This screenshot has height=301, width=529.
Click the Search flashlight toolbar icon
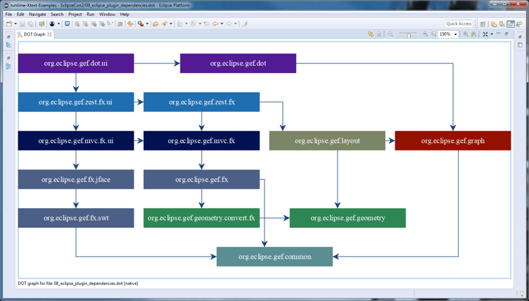(x=164, y=23)
